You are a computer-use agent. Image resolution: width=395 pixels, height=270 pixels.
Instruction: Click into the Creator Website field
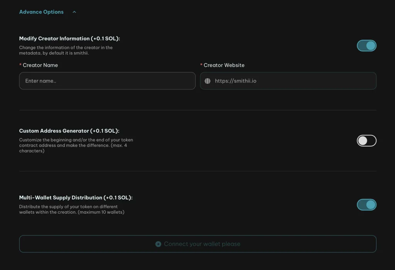[293, 81]
